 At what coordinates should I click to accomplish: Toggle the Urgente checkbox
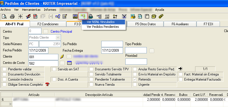click(x=135, y=85)
